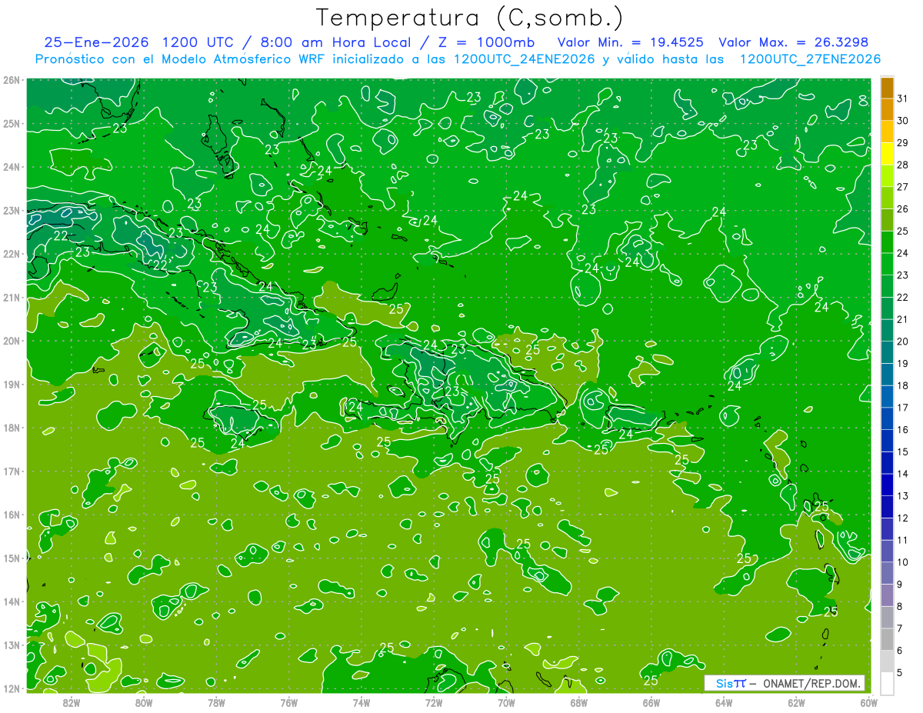Select the olive-green color bar segment between 25 and 26

tap(887, 220)
